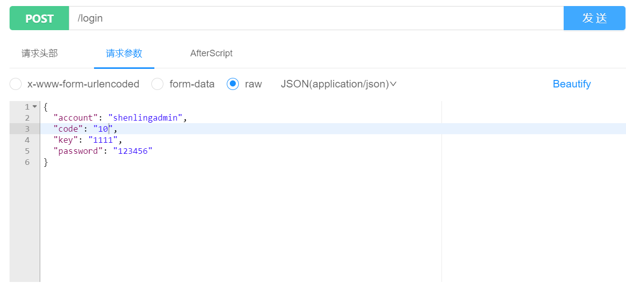
Task: Click the Beautify link
Action: tap(571, 84)
